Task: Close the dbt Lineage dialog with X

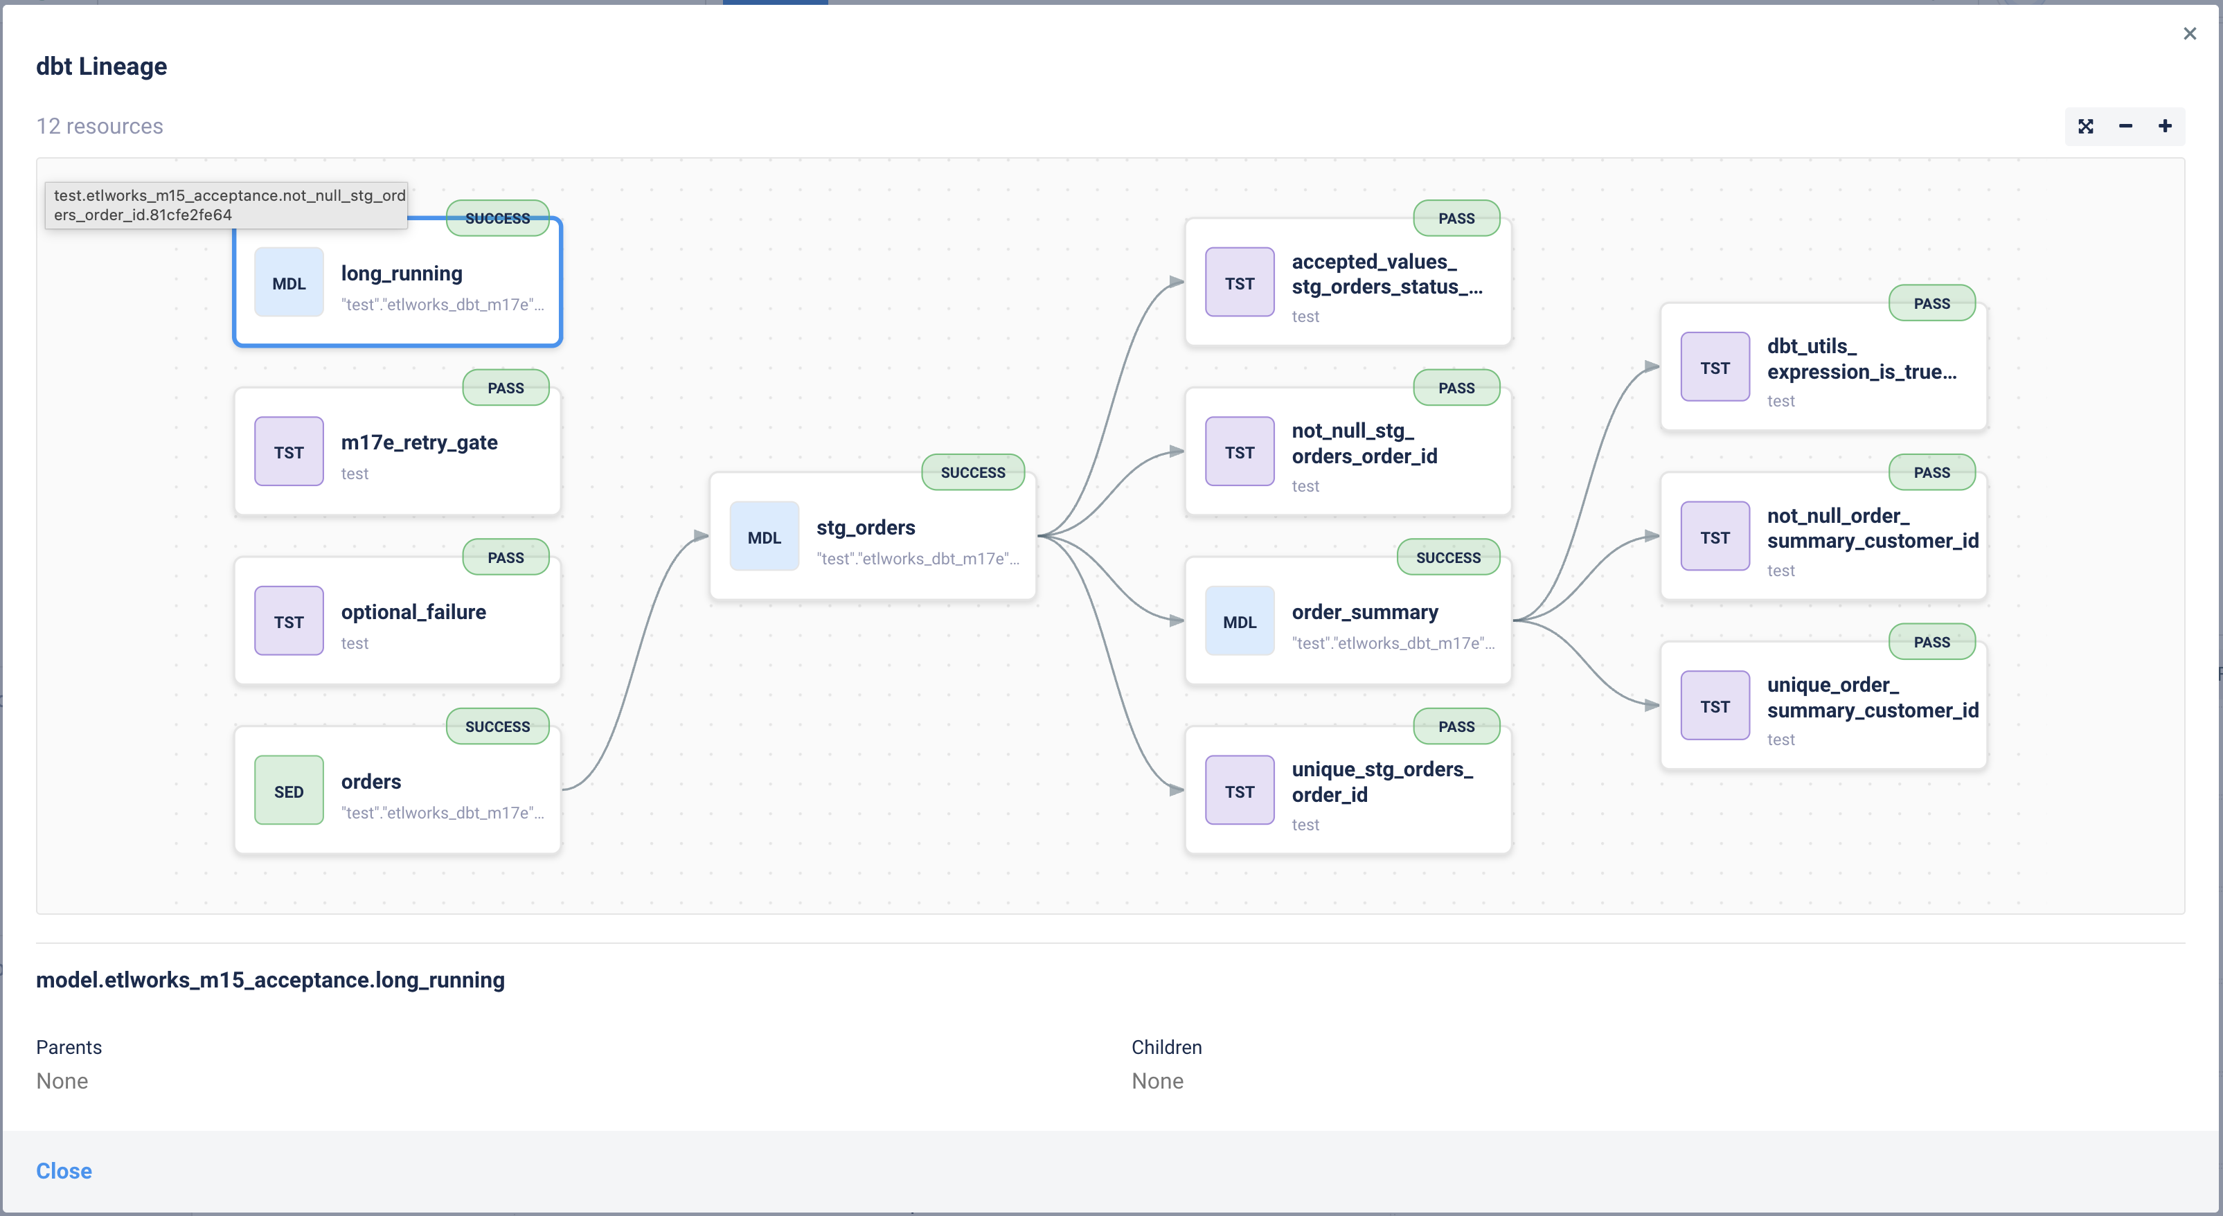Action: 2189,34
